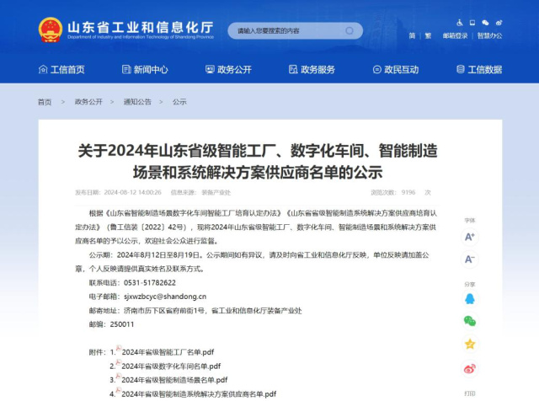Image resolution: width=539 pixels, height=401 pixels.
Task: Click the national emblem logo
Action: (x=51, y=30)
